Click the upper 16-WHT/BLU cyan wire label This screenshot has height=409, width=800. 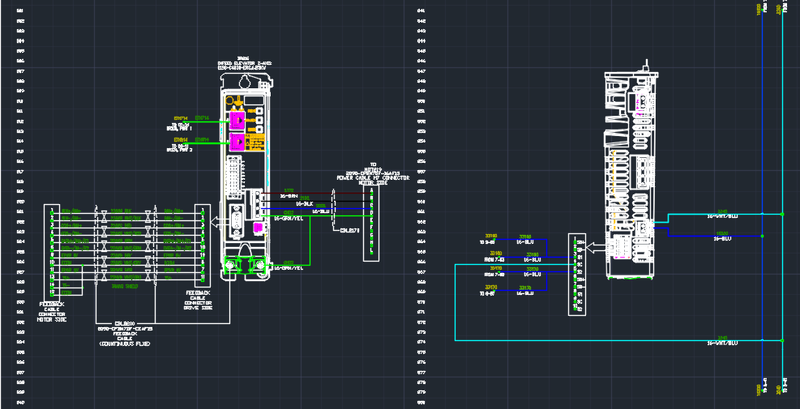721,216
